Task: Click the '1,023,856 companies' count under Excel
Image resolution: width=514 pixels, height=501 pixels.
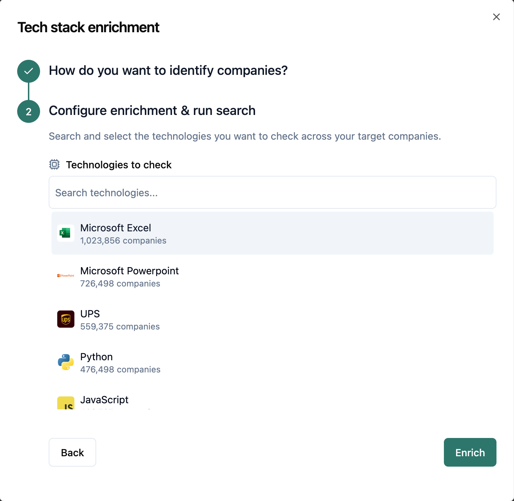Action: 123,241
